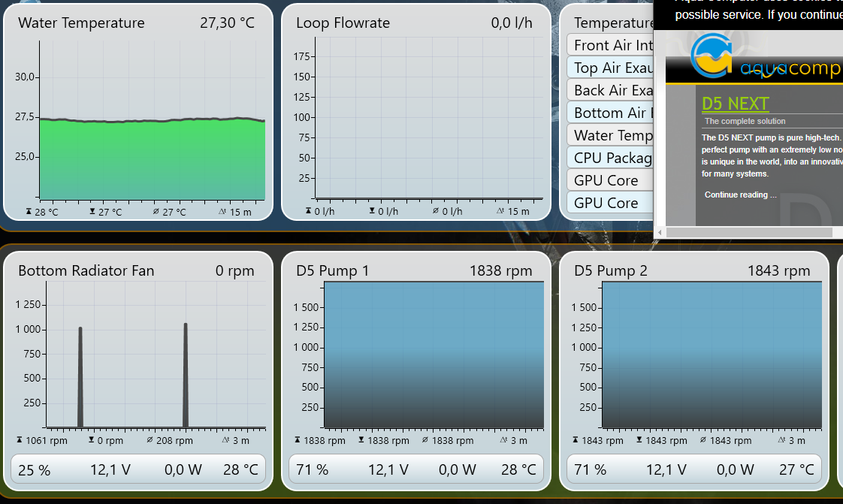This screenshot has height=504, width=843.
Task: Select the Bottom Air temperature row
Action: (610, 113)
